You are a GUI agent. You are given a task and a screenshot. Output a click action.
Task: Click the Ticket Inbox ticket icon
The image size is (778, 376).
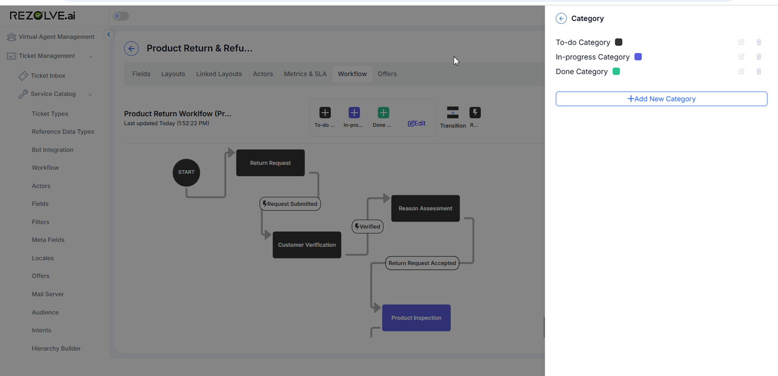click(x=23, y=76)
